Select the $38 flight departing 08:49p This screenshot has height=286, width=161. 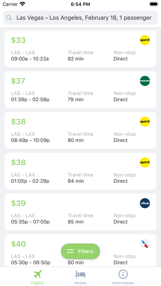(x=80, y=130)
